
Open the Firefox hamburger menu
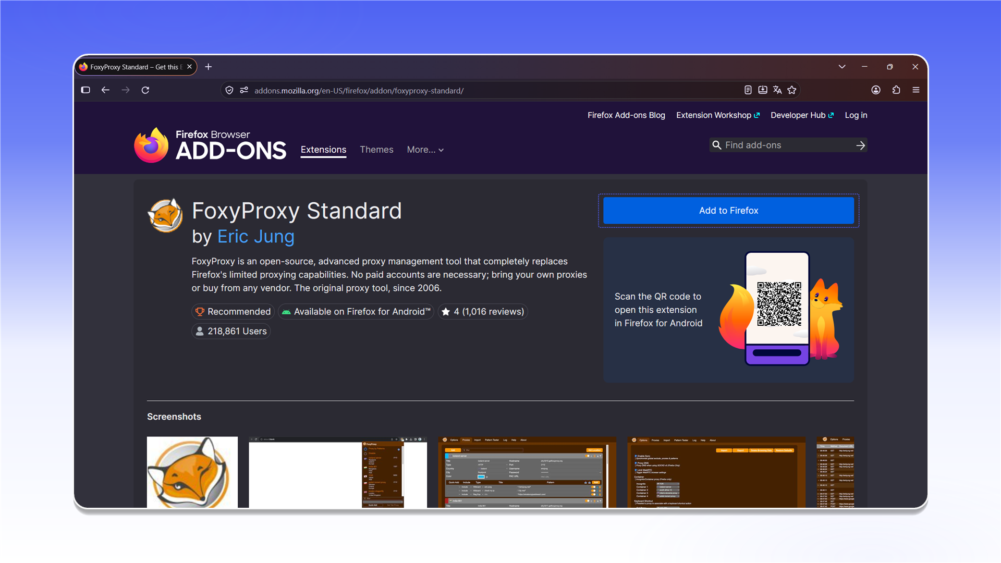tap(916, 90)
